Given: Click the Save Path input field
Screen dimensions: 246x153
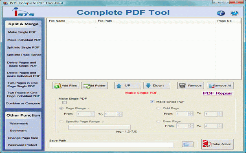Looking at the screenshot, I should pos(111,145).
